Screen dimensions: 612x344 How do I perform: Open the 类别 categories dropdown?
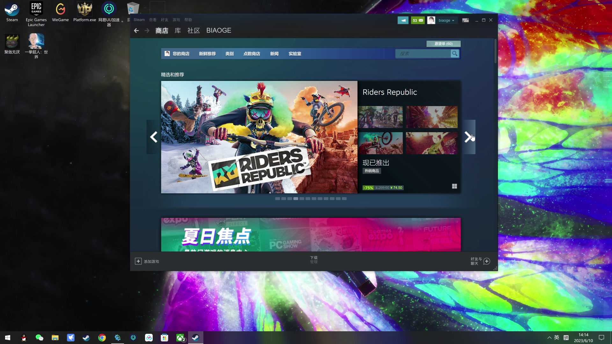[229, 54]
